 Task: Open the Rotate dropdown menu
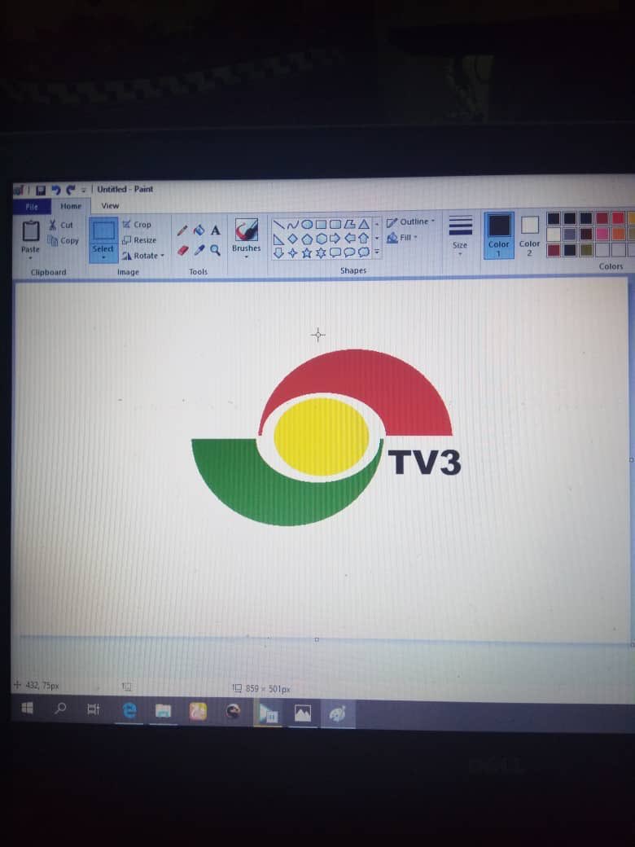pos(143,256)
